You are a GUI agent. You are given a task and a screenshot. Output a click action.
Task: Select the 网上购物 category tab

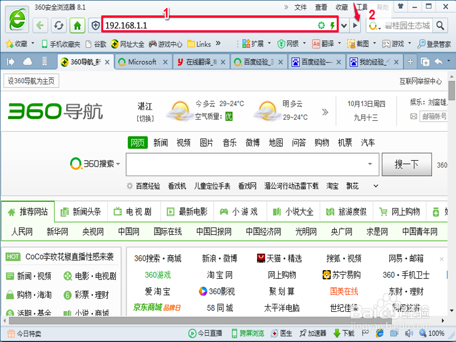(x=400, y=211)
